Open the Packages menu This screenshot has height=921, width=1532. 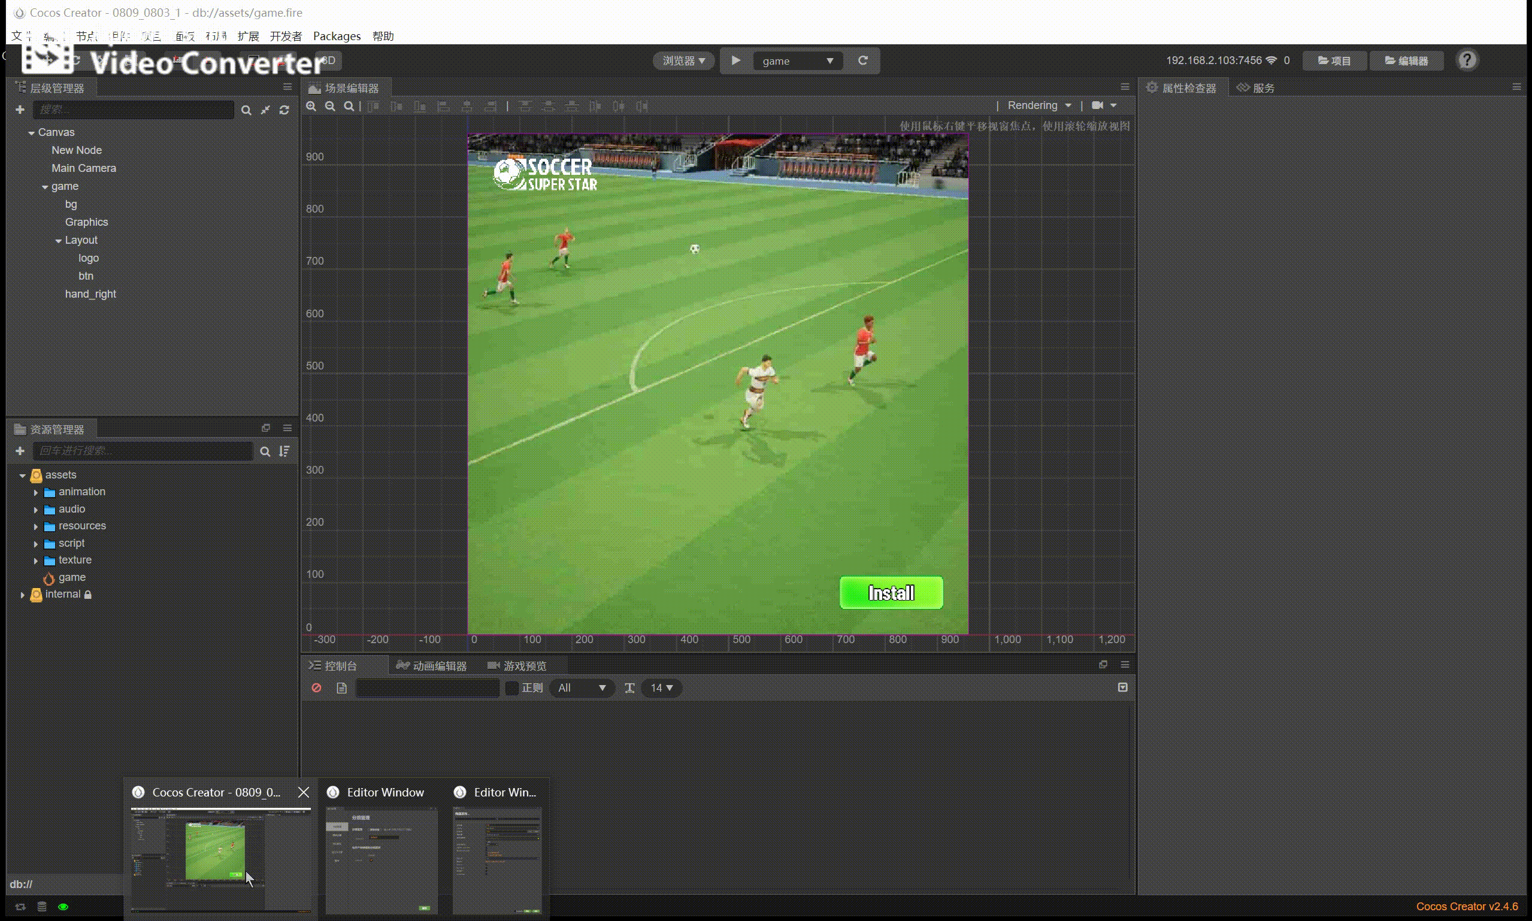point(337,36)
